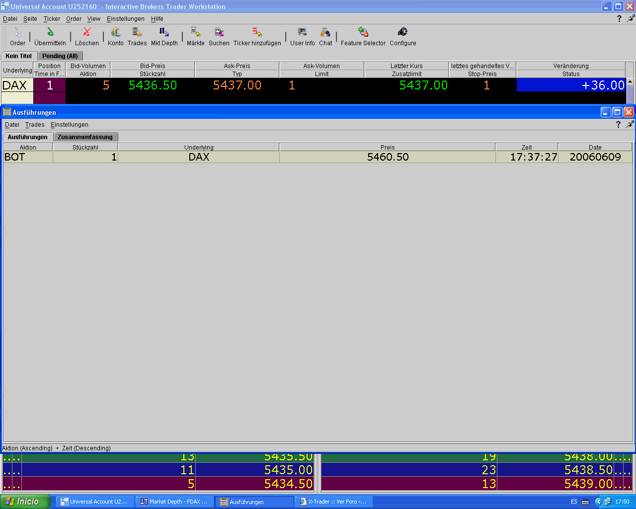
Task: Open the Order menu
Action: click(74, 19)
